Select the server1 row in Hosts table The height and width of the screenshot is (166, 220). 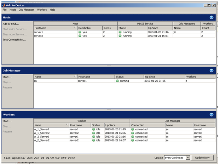(125, 32)
